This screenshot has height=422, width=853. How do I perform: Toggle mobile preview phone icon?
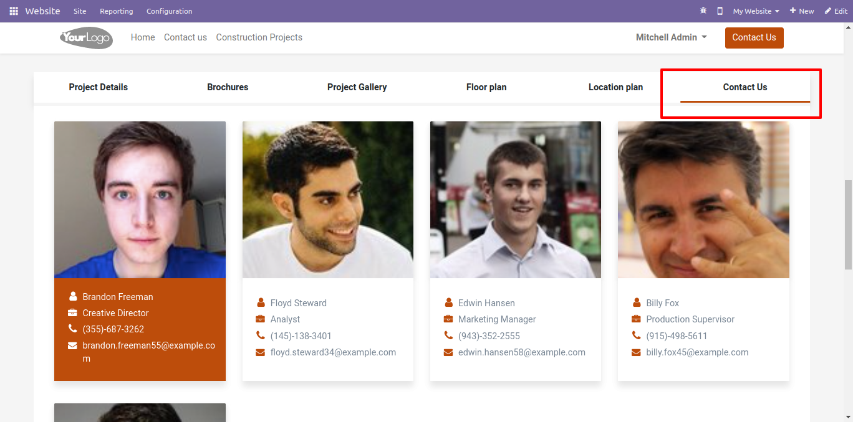click(720, 11)
